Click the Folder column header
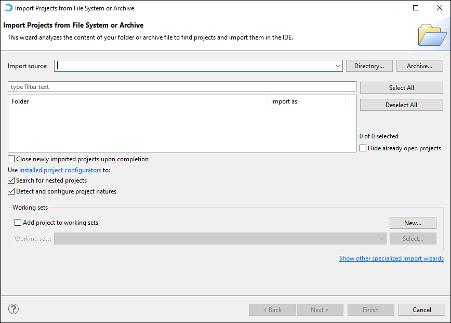 click(x=138, y=101)
